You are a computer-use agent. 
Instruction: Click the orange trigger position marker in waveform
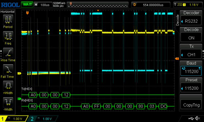(x=27, y=13)
